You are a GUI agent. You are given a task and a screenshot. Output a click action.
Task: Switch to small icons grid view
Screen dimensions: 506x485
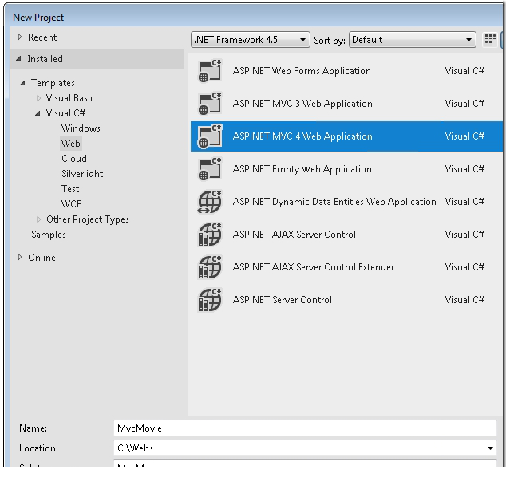490,40
